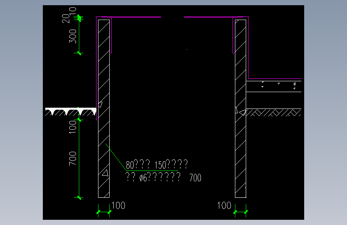
Task: Click the "80??? 150????" annotation text
Action: click(x=156, y=164)
